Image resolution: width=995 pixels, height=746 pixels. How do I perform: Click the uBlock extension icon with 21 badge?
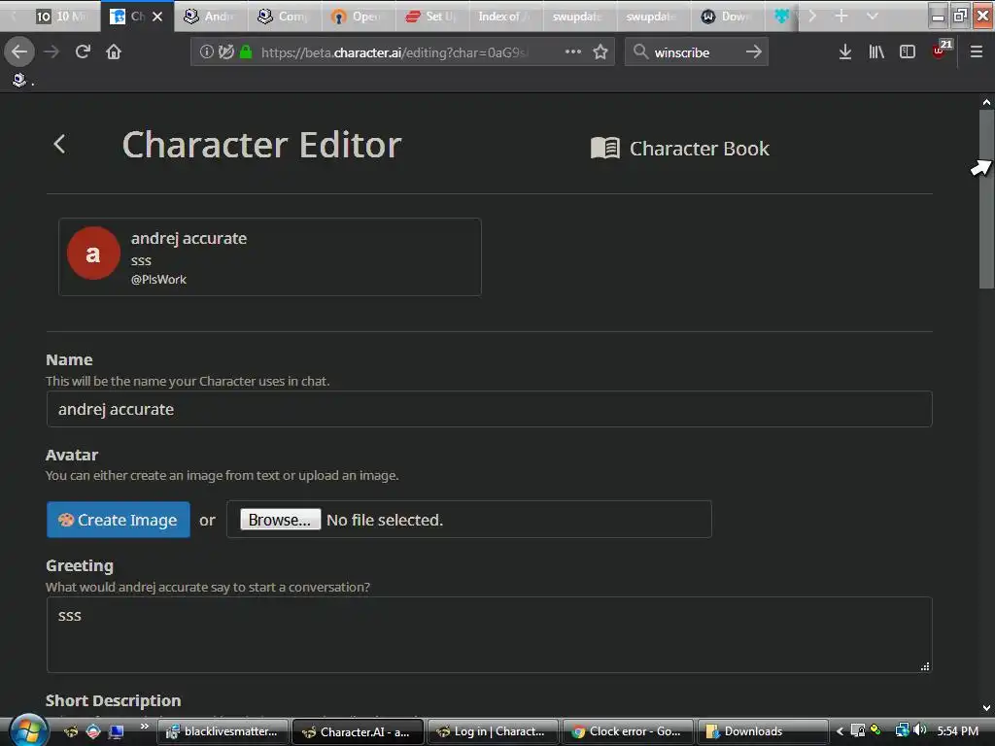coord(941,50)
